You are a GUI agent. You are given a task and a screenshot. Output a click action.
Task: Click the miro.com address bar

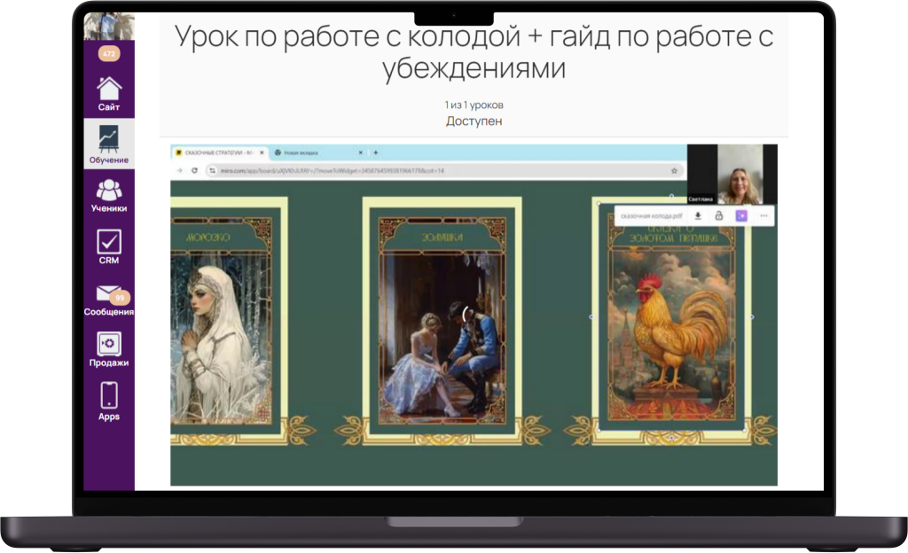(x=445, y=171)
